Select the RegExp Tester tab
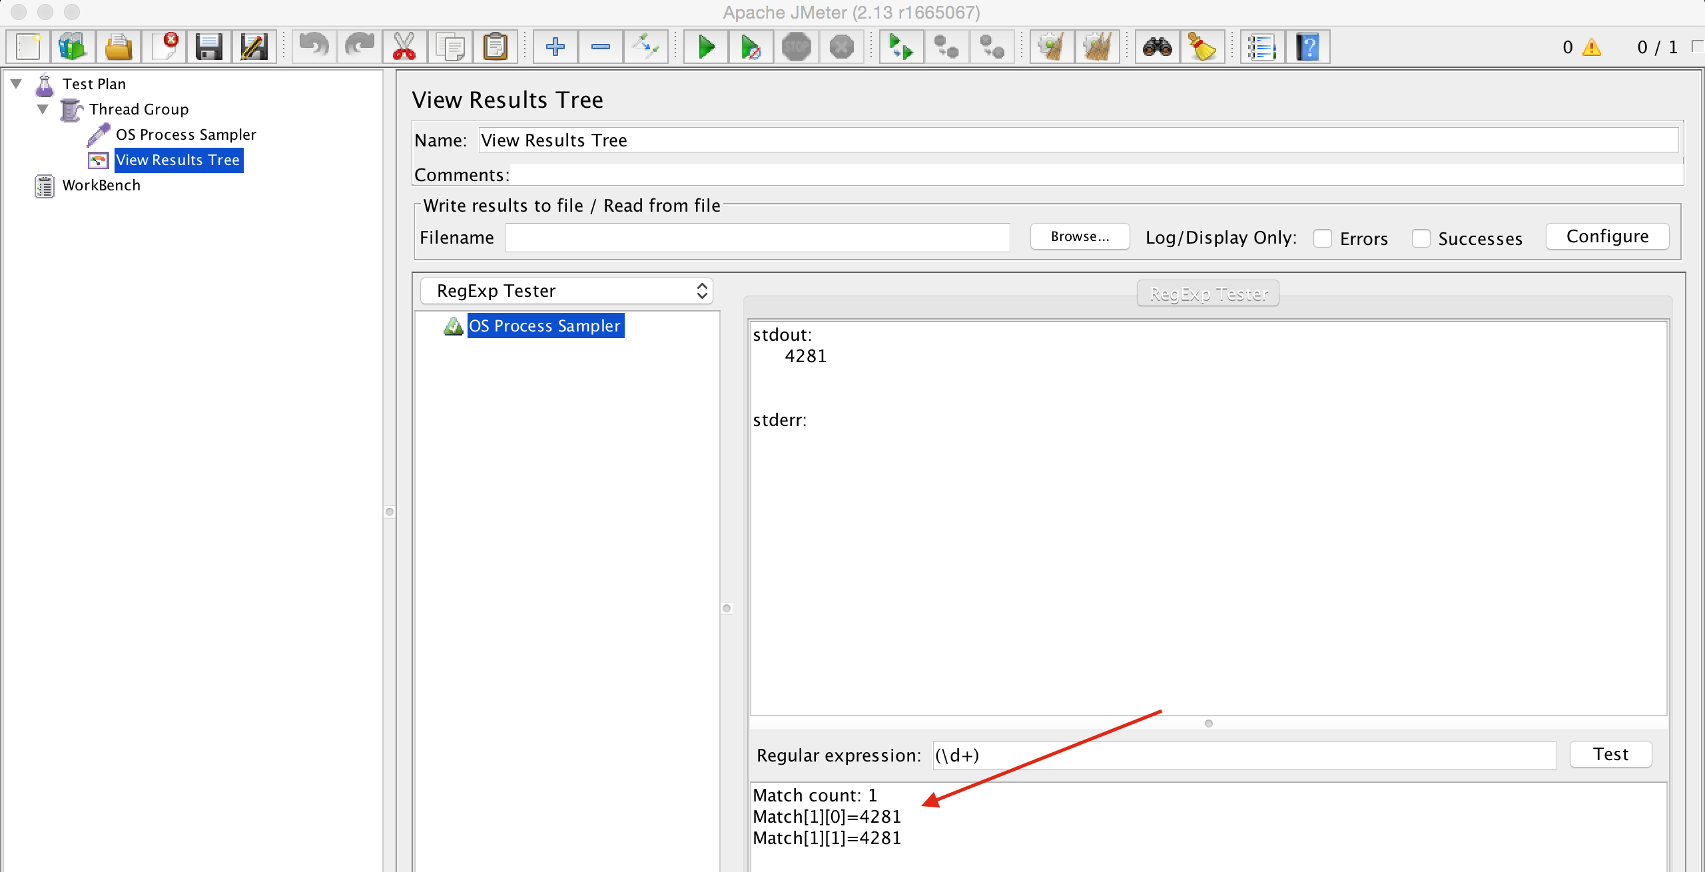 (1207, 294)
